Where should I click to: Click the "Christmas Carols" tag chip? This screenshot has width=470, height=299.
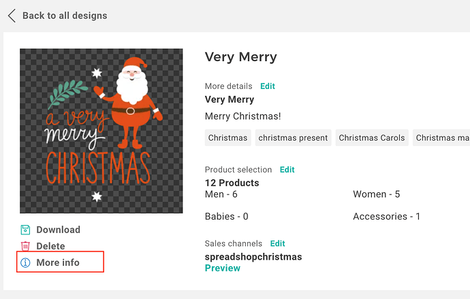tap(372, 138)
